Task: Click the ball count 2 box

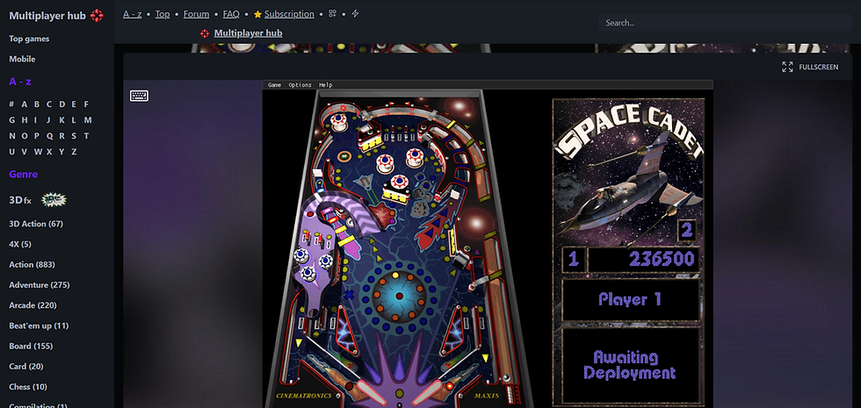Action: click(x=686, y=231)
